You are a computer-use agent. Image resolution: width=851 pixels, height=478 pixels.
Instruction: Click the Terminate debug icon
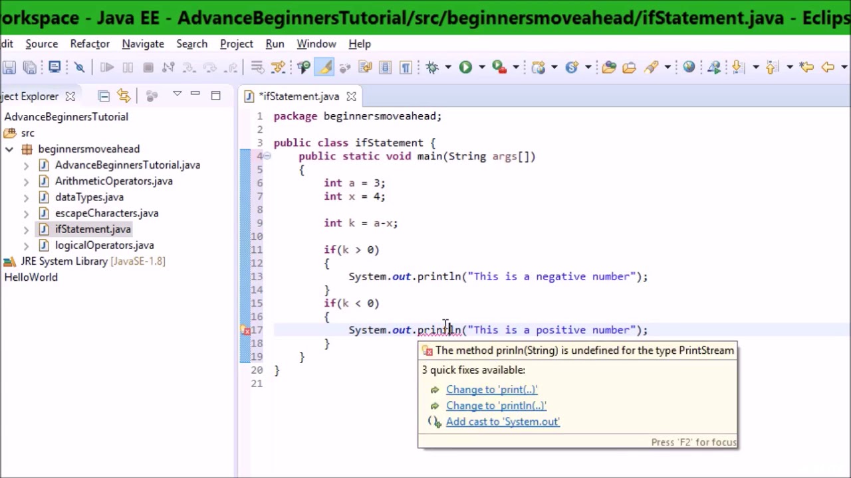click(x=148, y=67)
